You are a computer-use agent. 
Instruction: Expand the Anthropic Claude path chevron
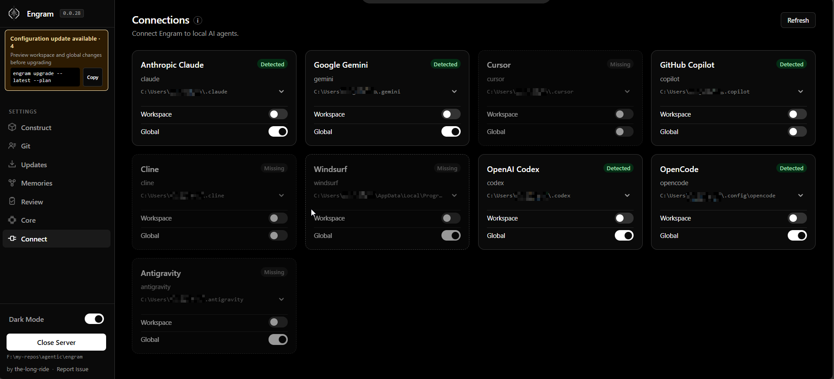[281, 92]
